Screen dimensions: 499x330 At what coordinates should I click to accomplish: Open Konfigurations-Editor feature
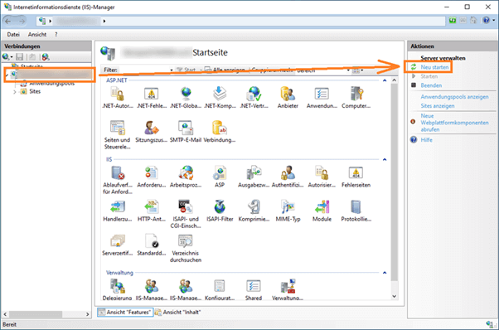(220, 289)
